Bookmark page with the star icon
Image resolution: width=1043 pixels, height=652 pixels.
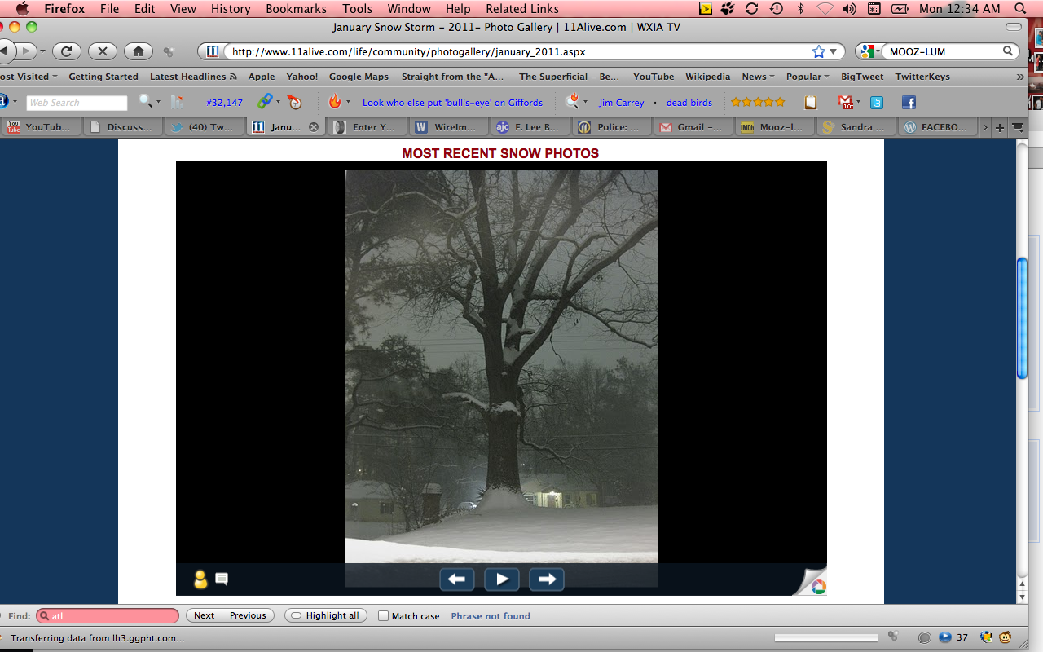818,51
